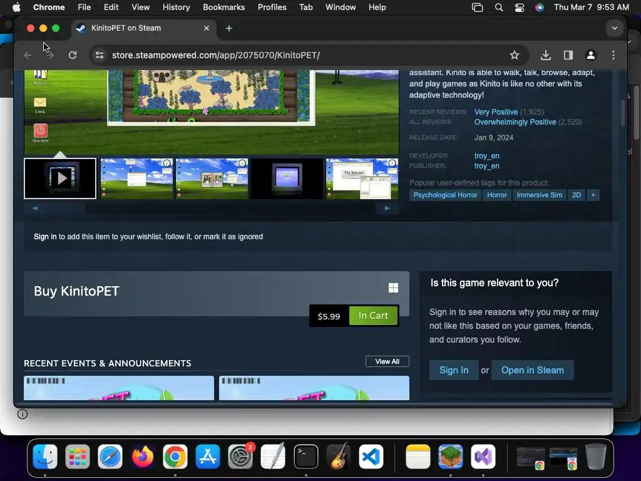Open first recent event card

click(x=118, y=388)
